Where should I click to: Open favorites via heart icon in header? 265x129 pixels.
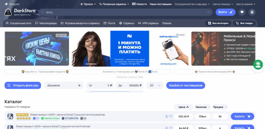242,12
